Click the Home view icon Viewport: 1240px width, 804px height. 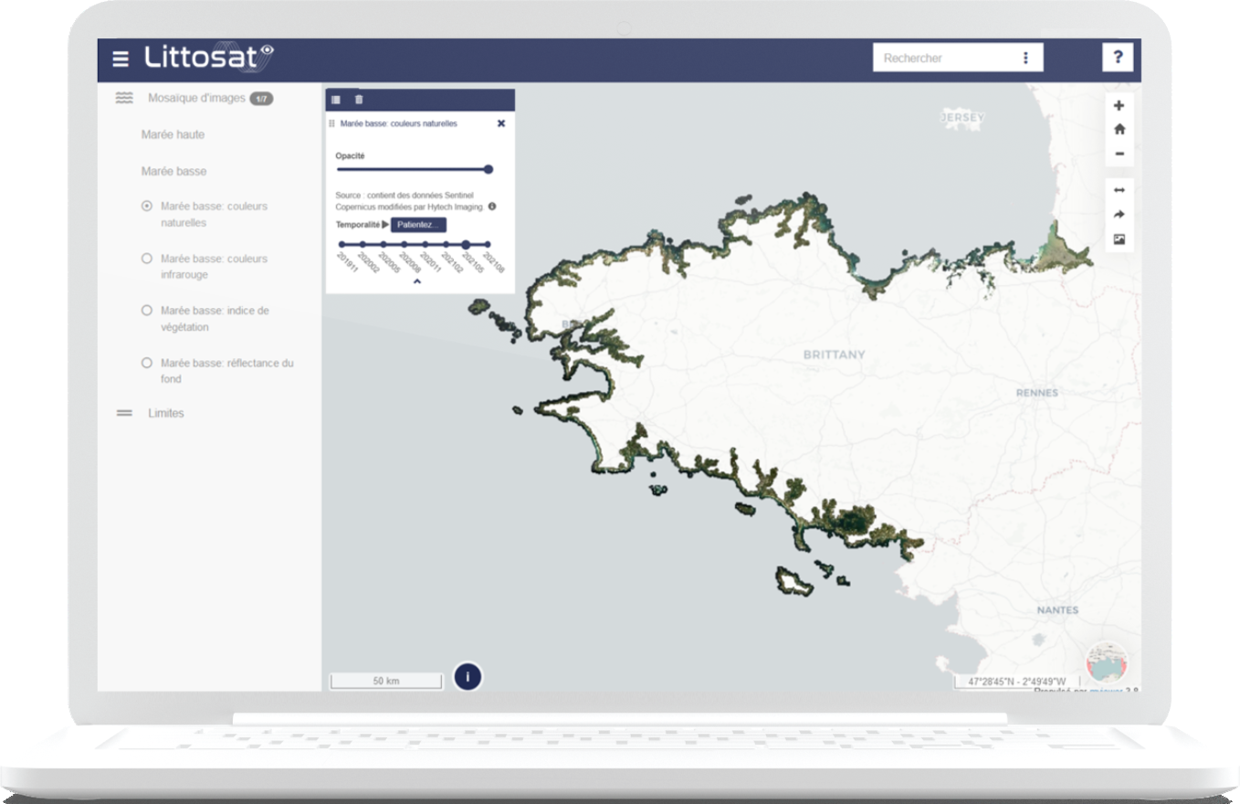1118,127
